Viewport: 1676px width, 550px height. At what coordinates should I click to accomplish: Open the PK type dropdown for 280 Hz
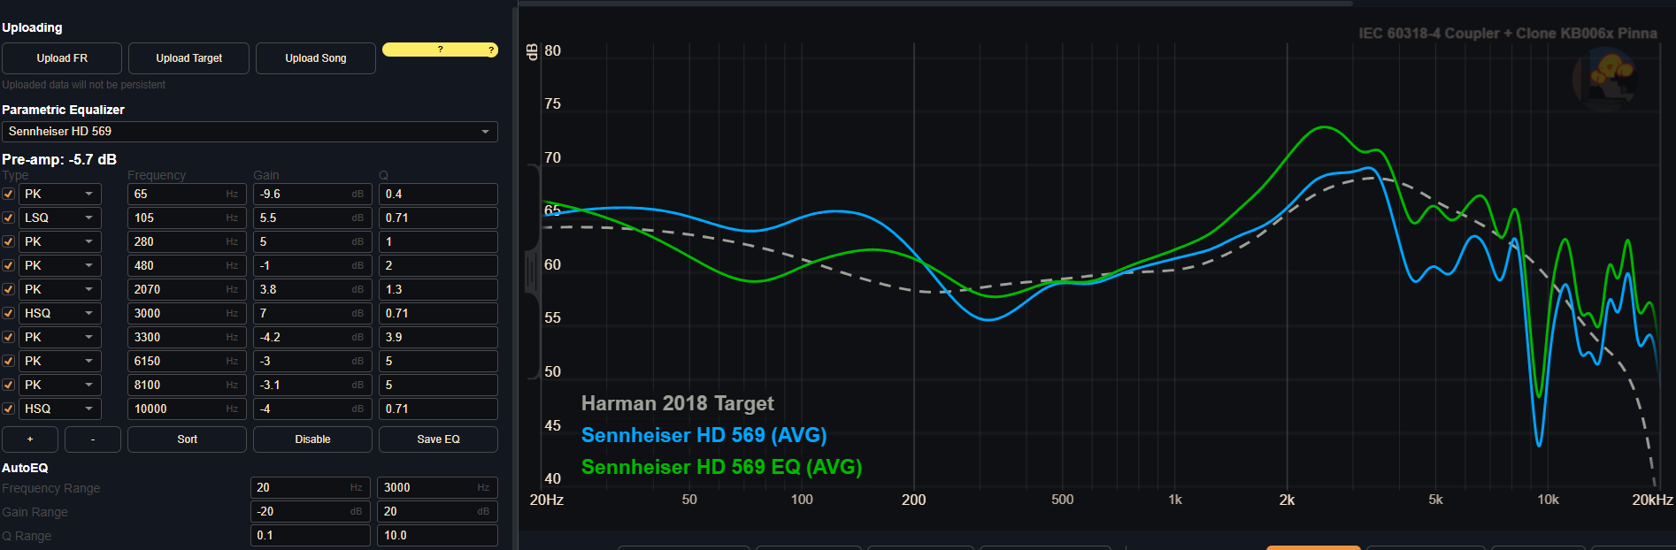60,241
